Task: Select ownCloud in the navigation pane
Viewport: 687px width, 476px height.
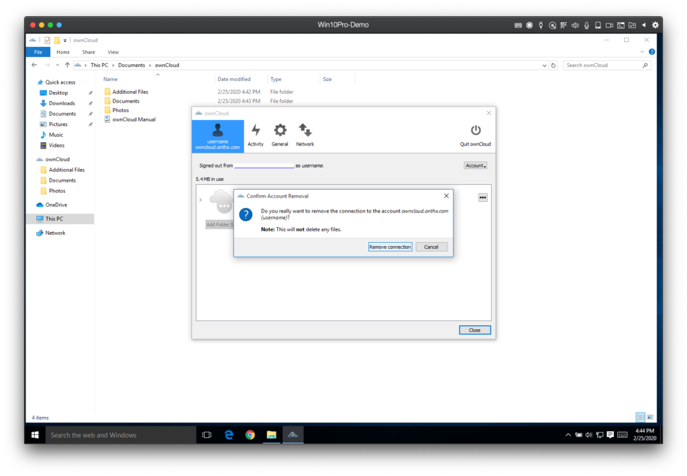Action: coord(58,160)
